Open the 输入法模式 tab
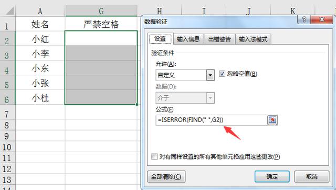 coord(253,39)
